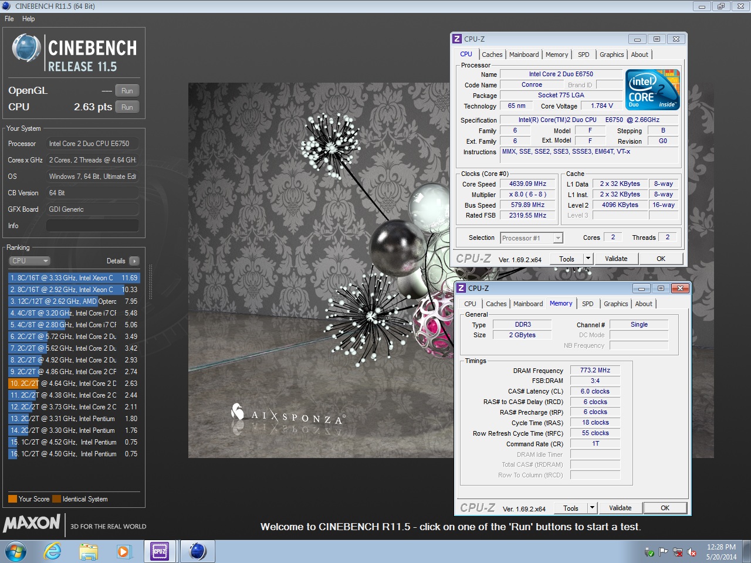Click the Action Center flag tray icon
Viewport: 751px width, 563px height.
tap(664, 552)
